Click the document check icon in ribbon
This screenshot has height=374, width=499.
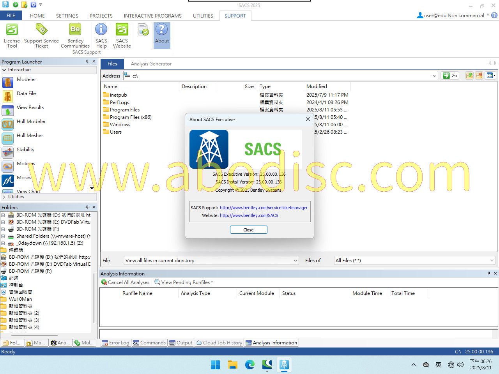click(x=143, y=30)
